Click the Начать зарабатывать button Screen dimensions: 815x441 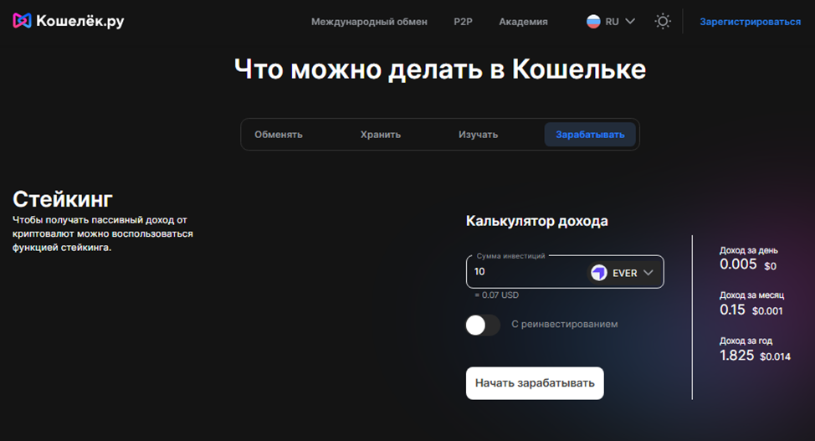[x=535, y=383]
